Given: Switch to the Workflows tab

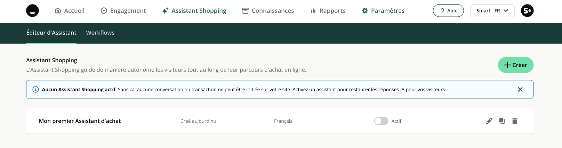Looking at the screenshot, I should click(x=100, y=33).
